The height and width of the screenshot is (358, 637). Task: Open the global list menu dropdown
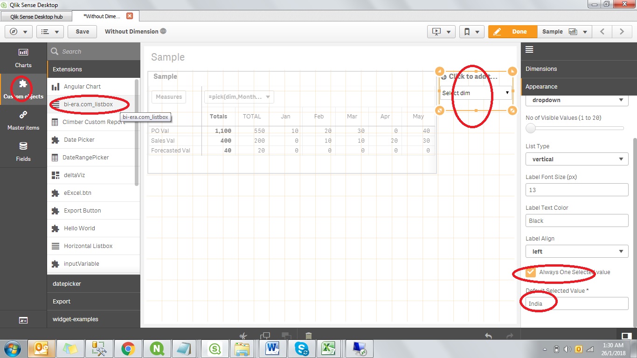[50, 32]
